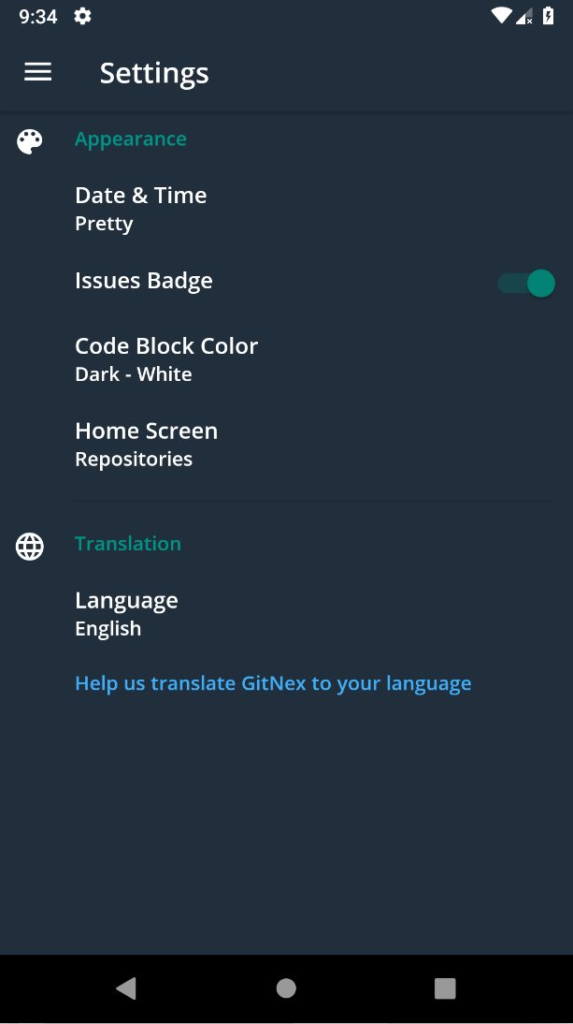Tap the Translation globe icon

[30, 547]
